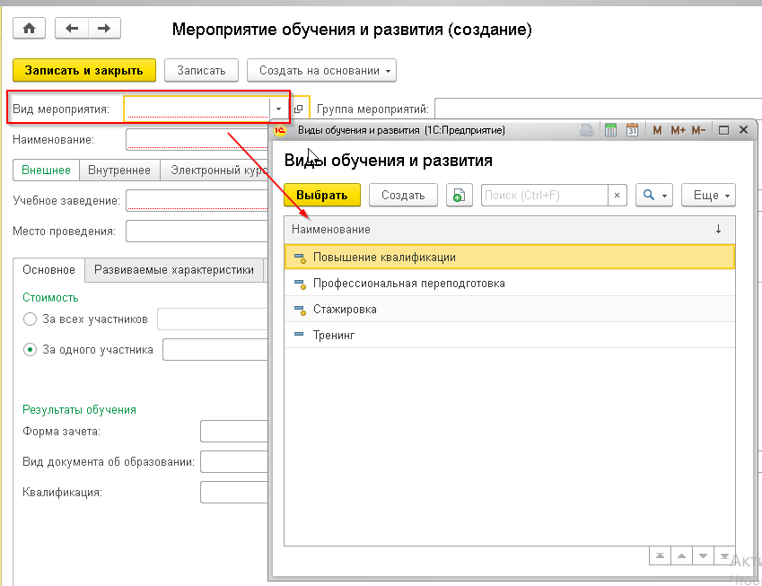Viewport: 762px width, 586px height.
Task: Clear the search field with the X
Action: point(617,195)
